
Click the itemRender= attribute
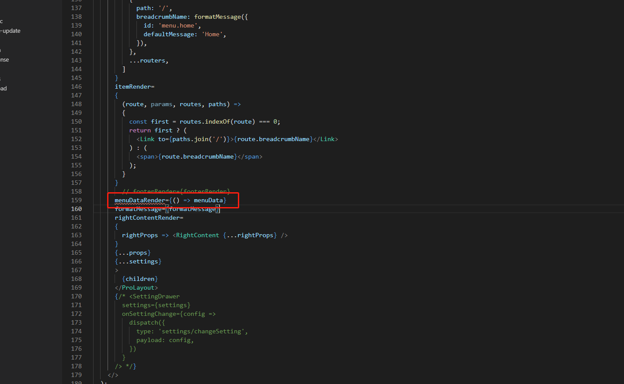135,86
